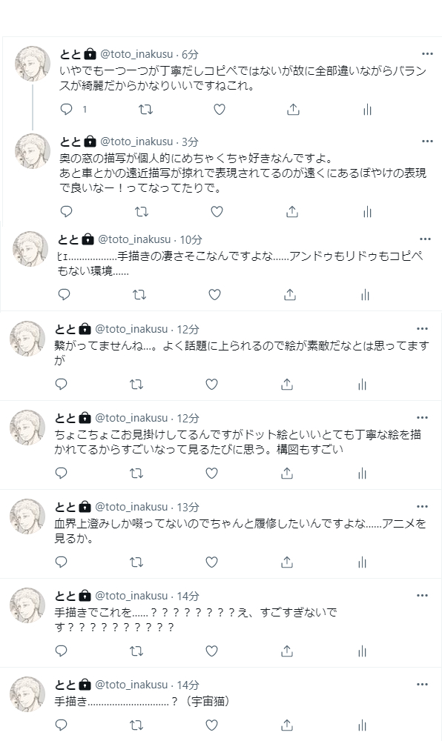
Task: Open more options menu on the 6分 tweet
Action: pos(427,54)
